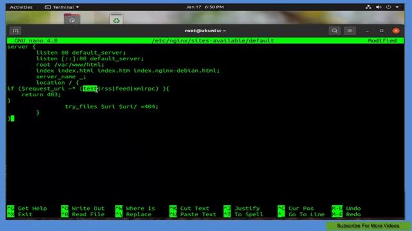
Task: Click the 'server {' line
Action: coord(21,47)
